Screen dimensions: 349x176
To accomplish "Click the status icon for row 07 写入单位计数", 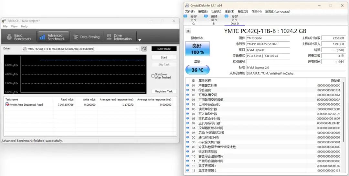I will (187, 114).
